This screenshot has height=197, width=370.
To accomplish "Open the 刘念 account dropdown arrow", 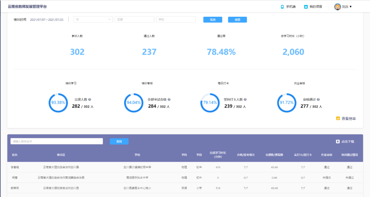I will [350, 7].
